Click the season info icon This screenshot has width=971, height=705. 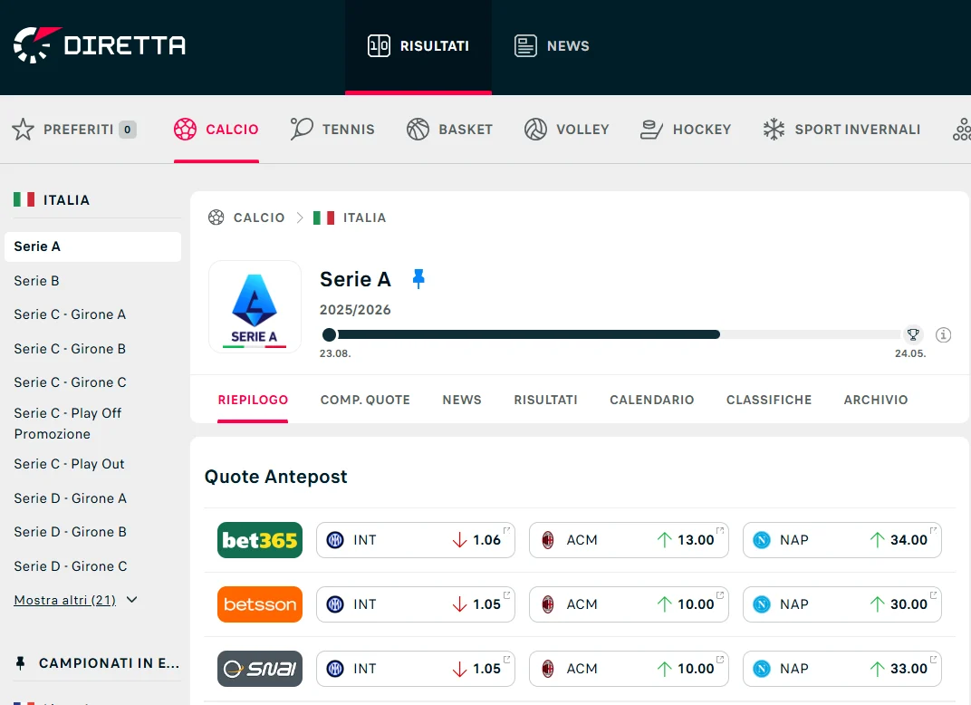[x=943, y=335]
